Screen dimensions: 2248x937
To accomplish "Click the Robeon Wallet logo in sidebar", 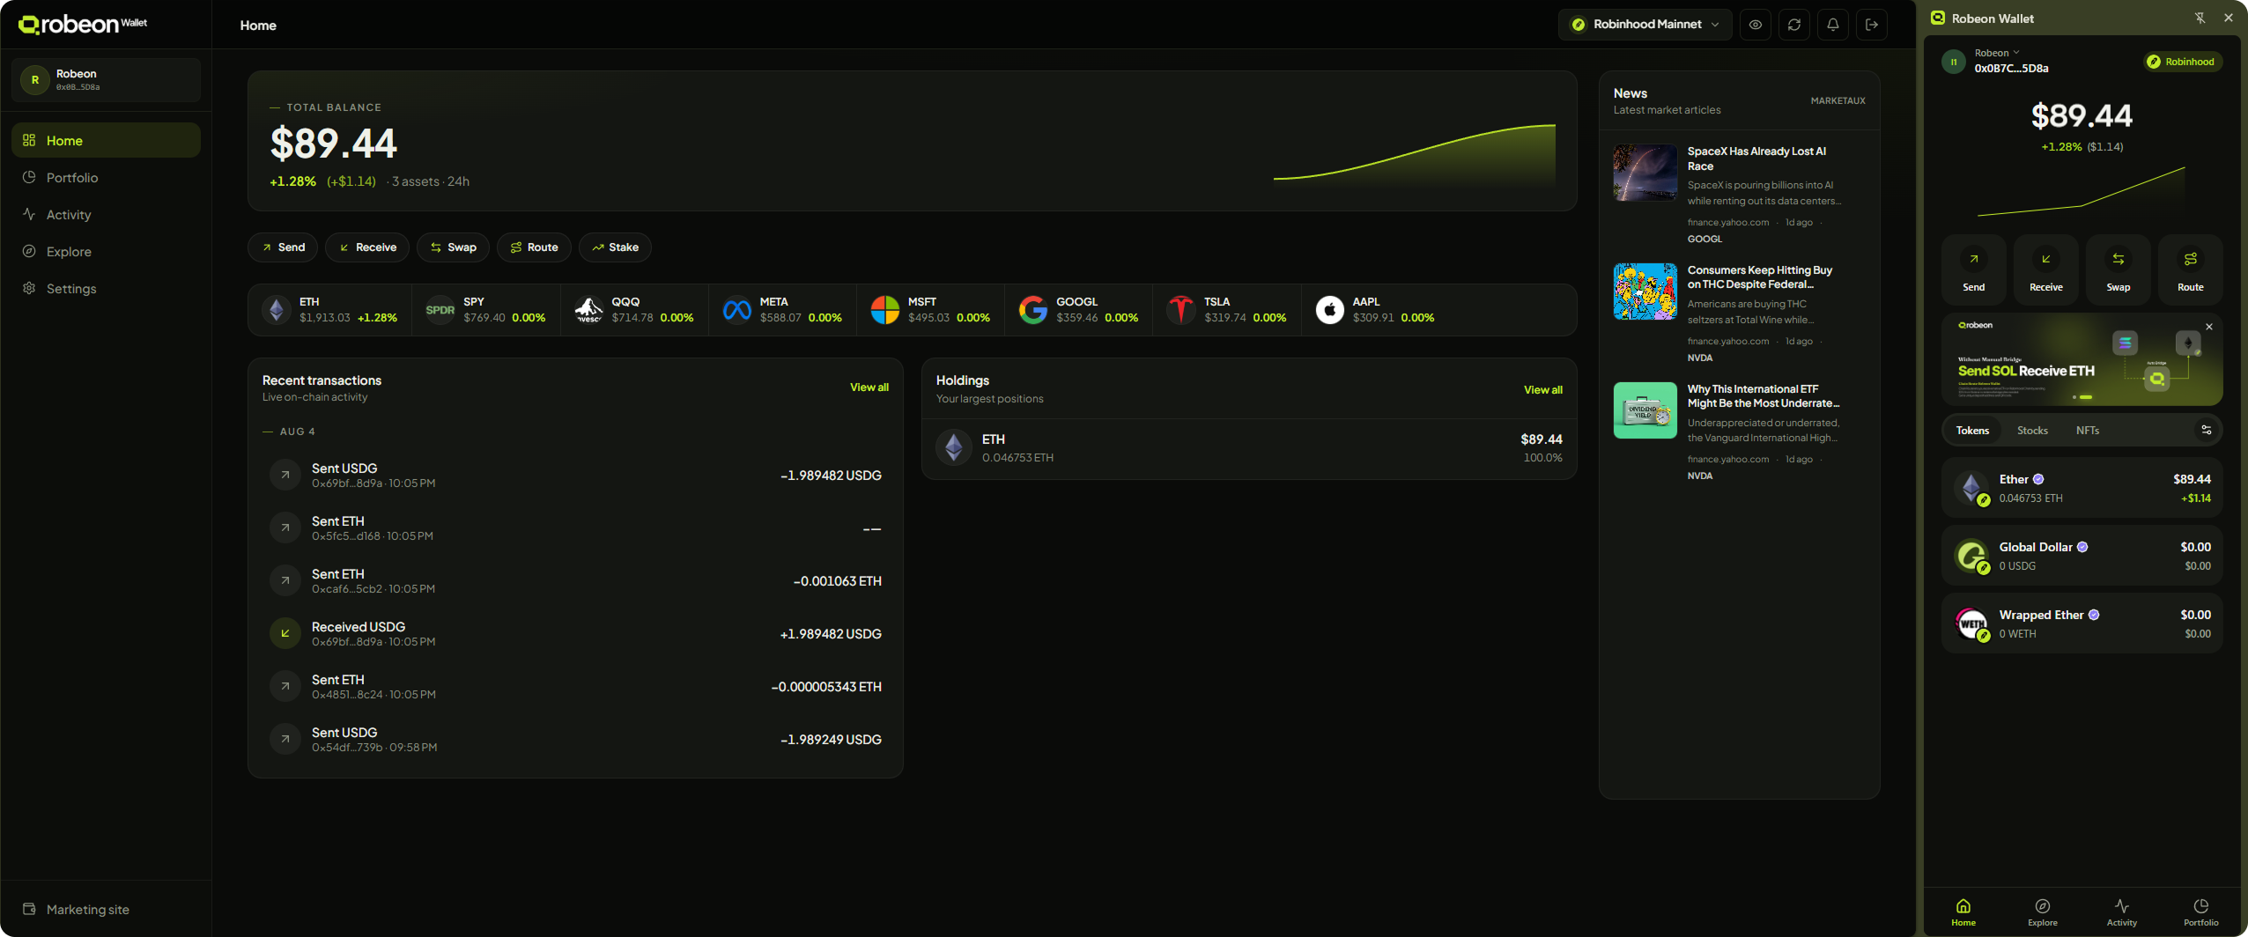I will 83,24.
